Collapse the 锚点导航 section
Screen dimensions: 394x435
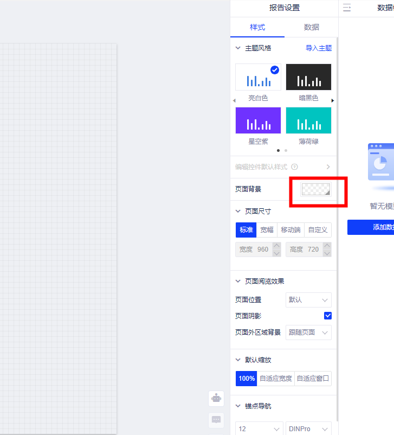point(238,406)
